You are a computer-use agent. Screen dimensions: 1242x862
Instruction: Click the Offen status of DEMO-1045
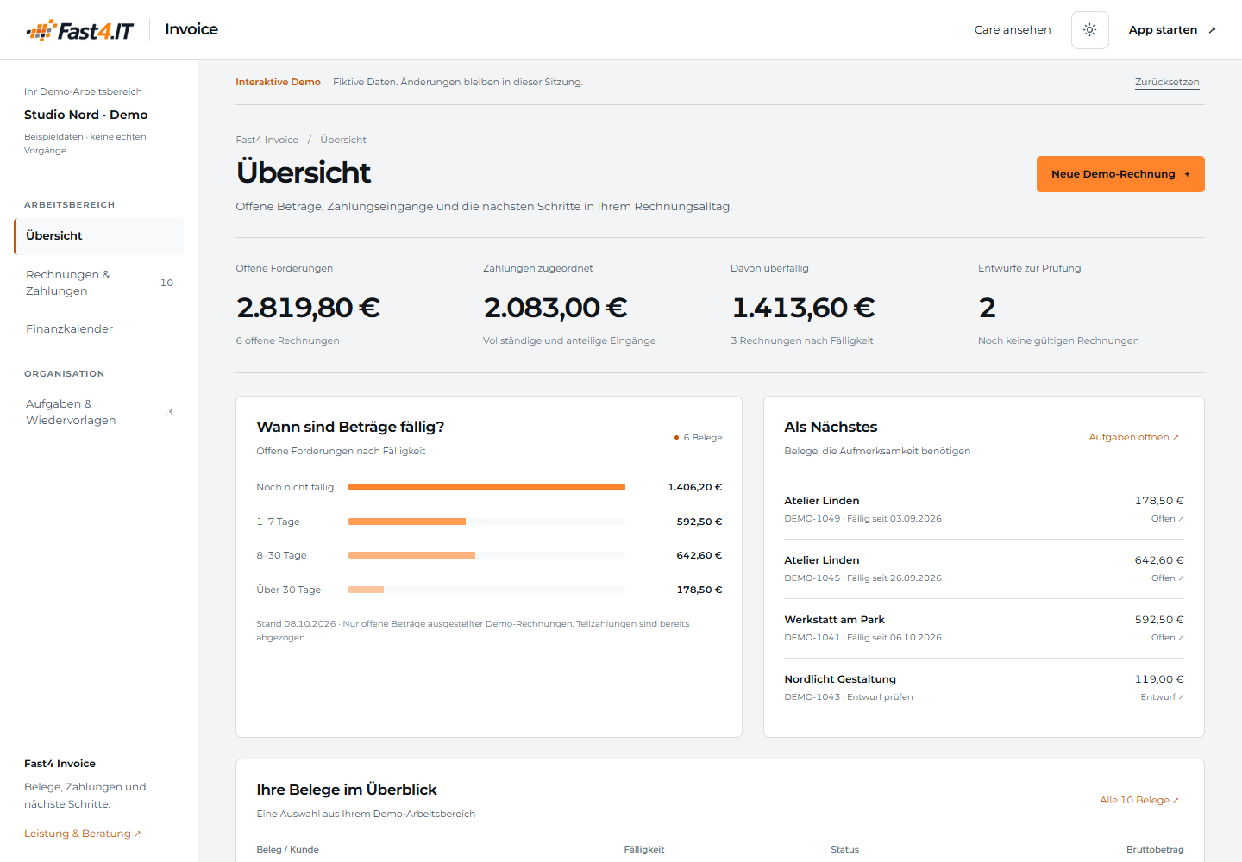(1168, 578)
